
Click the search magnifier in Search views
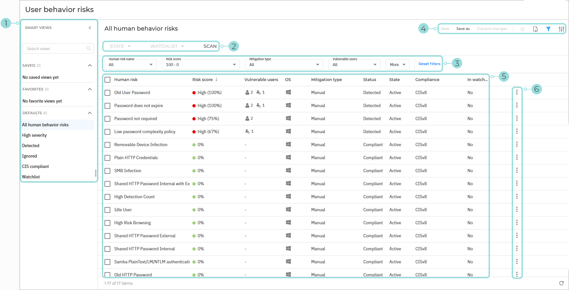(89, 48)
